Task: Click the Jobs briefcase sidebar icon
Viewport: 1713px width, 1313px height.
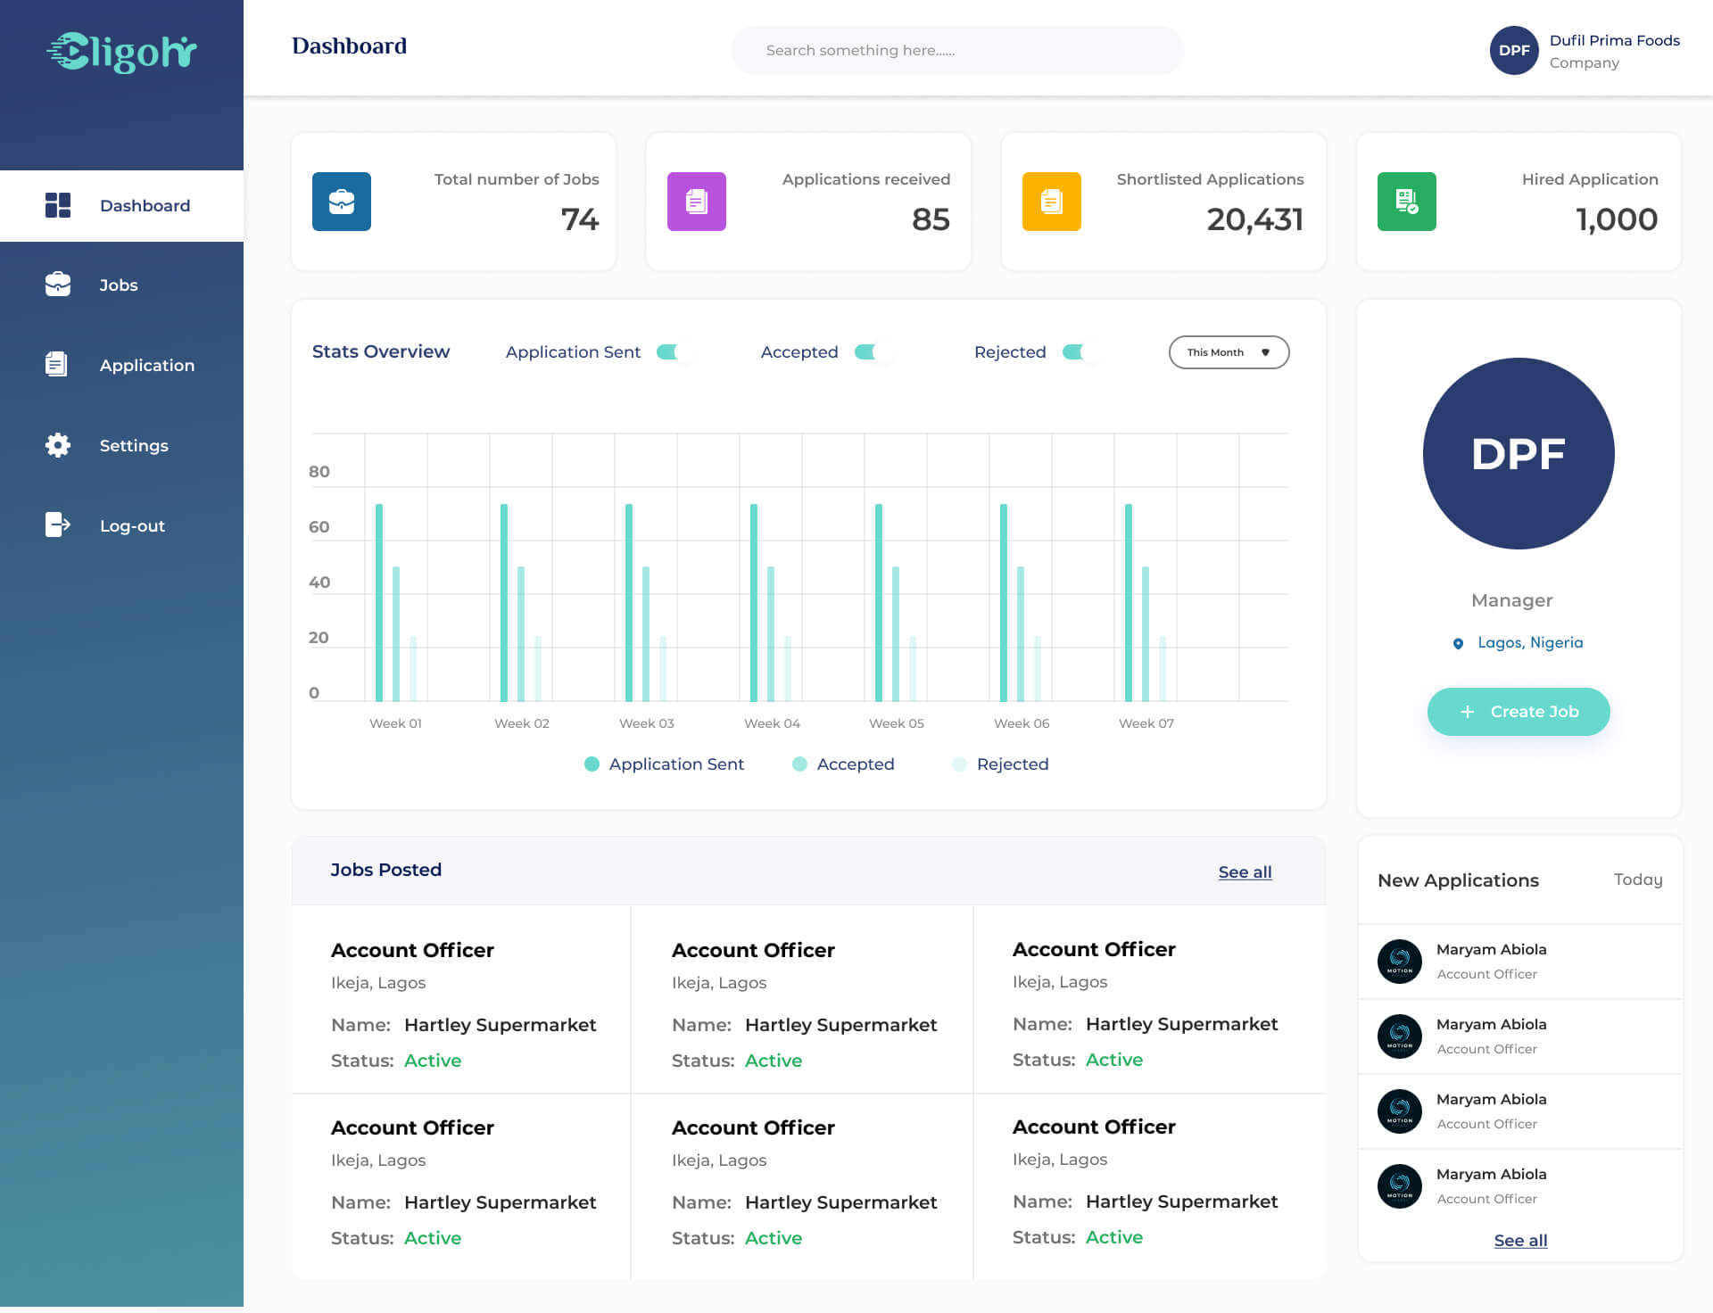Action: (58, 285)
